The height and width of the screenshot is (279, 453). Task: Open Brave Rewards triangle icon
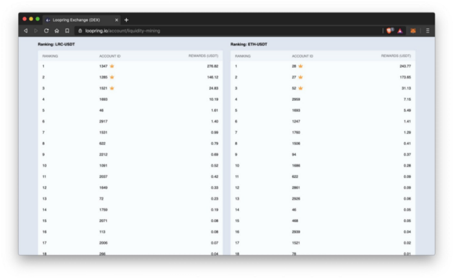coord(400,30)
